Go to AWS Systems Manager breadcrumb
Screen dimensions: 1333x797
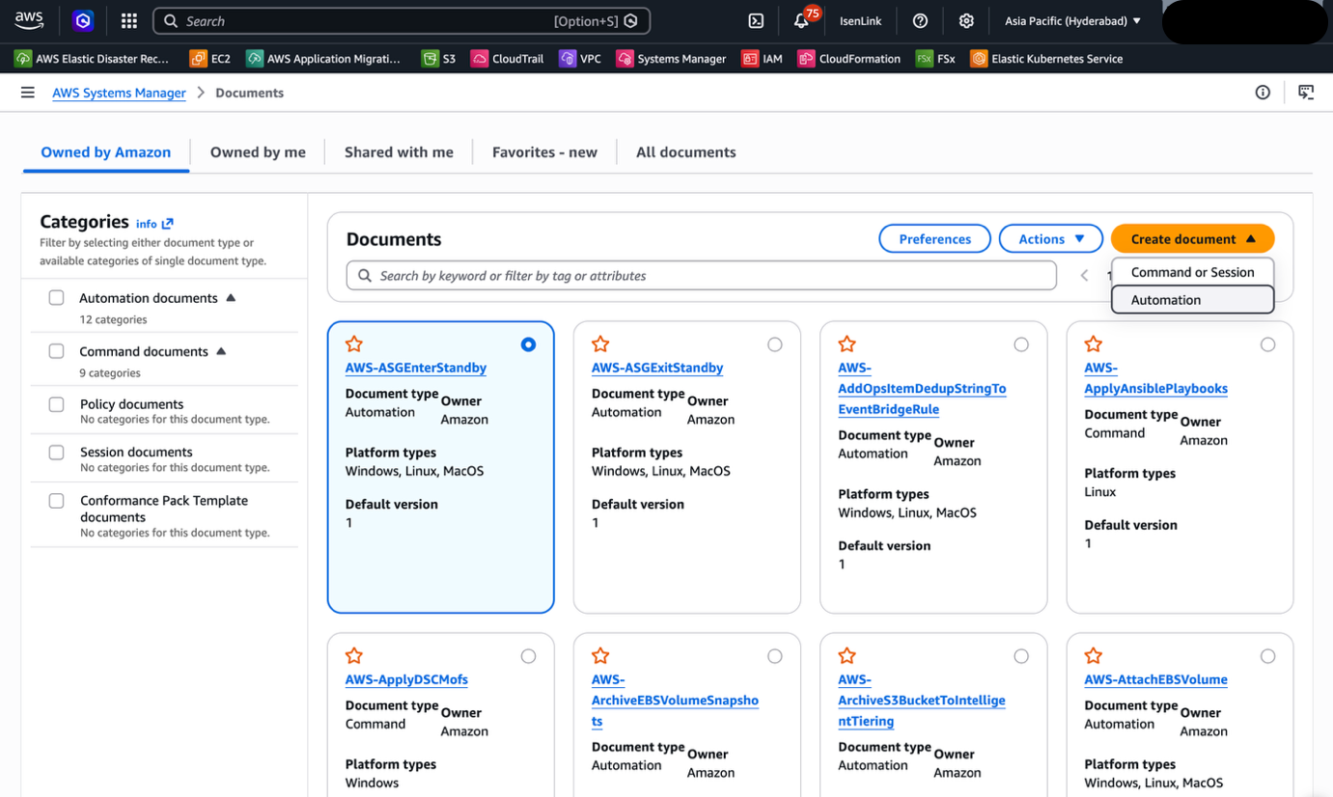119,93
